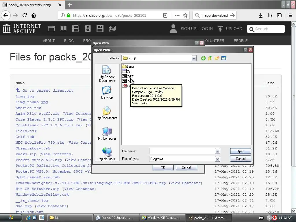Open the Images icon in Archive navbar
296x222 pixels.
tap(112, 29)
